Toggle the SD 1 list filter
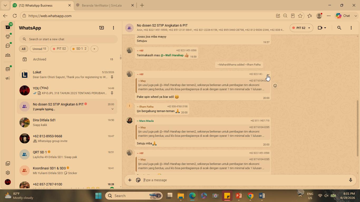 [x=79, y=49]
